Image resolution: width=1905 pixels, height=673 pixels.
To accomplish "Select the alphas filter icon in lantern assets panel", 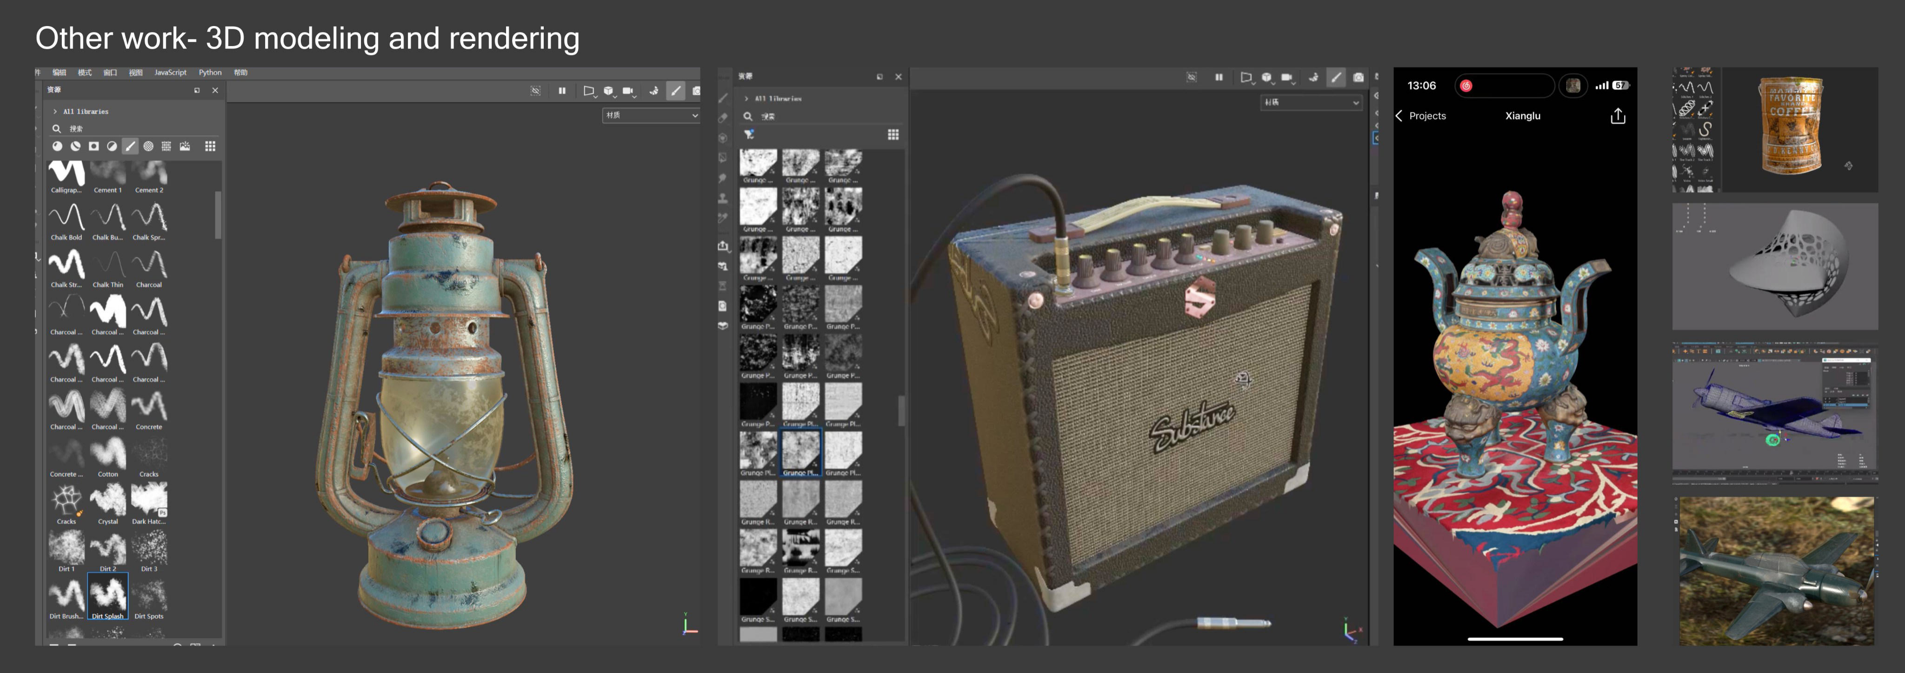I will click(149, 147).
